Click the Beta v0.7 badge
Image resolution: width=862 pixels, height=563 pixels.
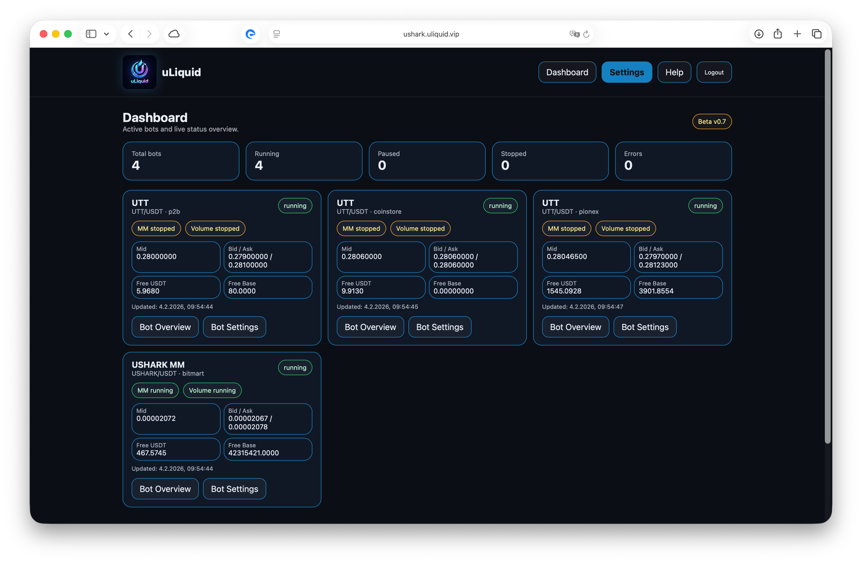[712, 121]
